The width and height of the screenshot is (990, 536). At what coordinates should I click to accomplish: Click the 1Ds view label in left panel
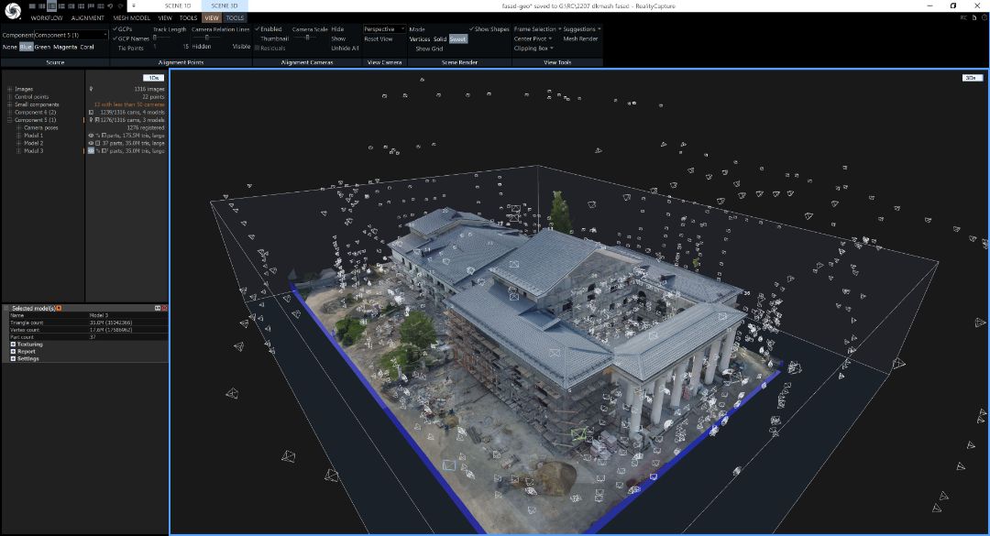point(153,78)
